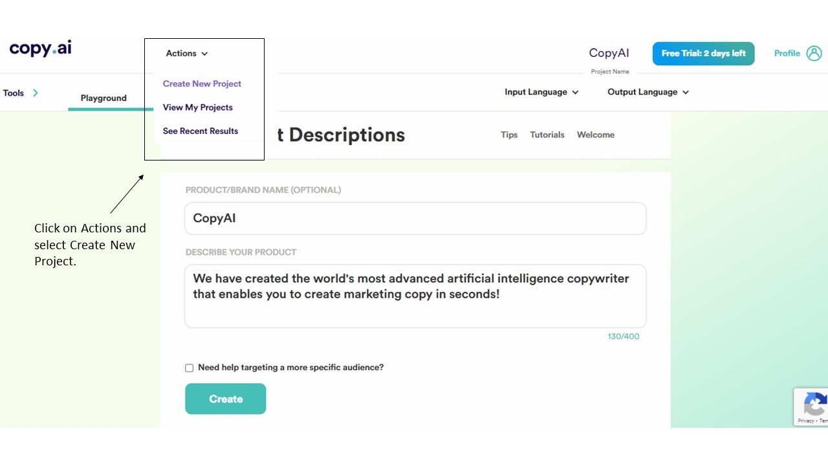
Task: Open the Tutorials link
Action: 547,135
